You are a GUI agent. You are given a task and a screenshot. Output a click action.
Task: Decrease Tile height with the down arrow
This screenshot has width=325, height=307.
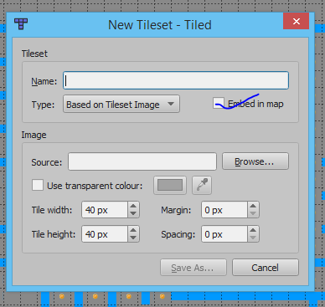pyautogui.click(x=133, y=238)
